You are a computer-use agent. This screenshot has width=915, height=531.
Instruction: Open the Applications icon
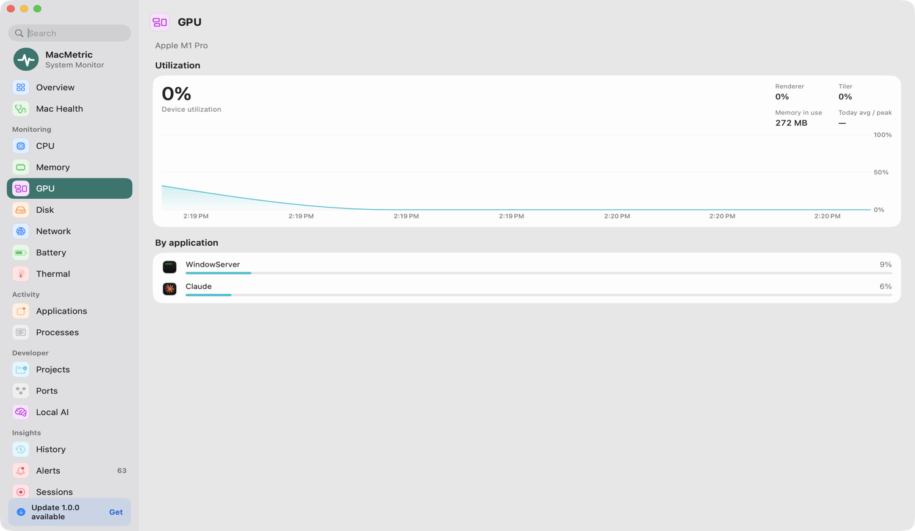click(21, 311)
